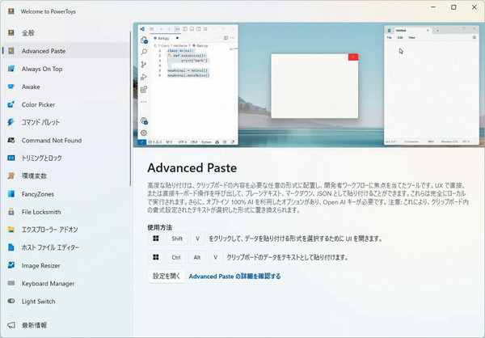Open 環境変数 page

point(66,175)
